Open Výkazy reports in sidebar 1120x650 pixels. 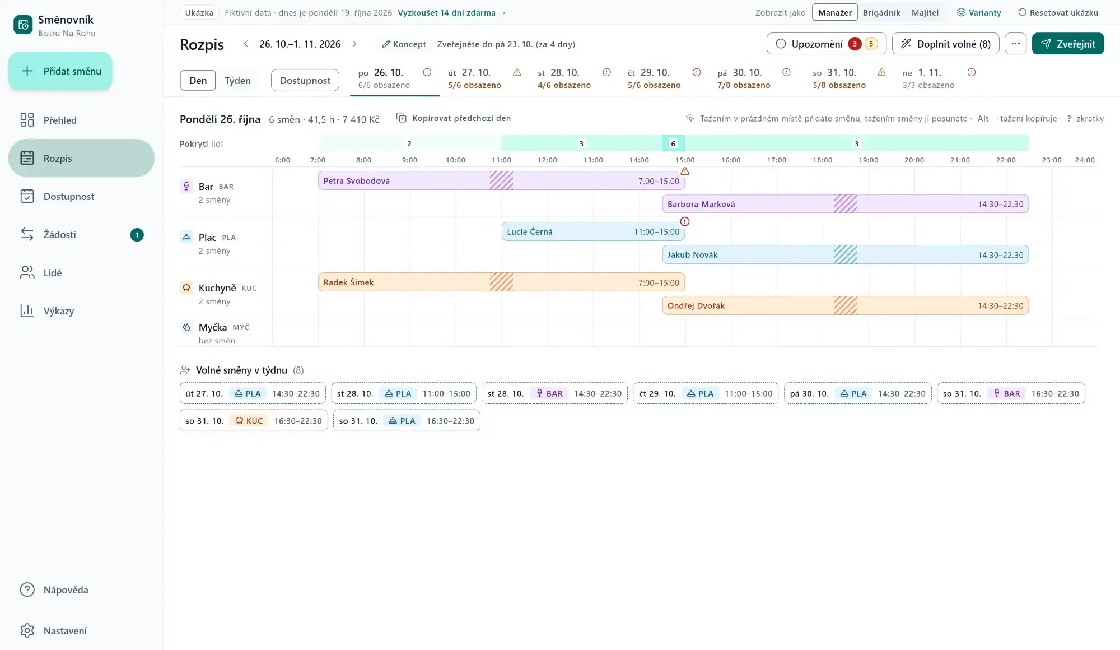coord(81,310)
